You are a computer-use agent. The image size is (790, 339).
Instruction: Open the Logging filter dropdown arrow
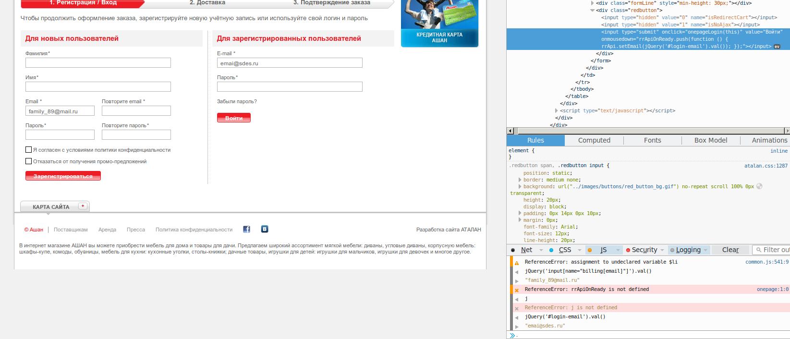coord(705,250)
